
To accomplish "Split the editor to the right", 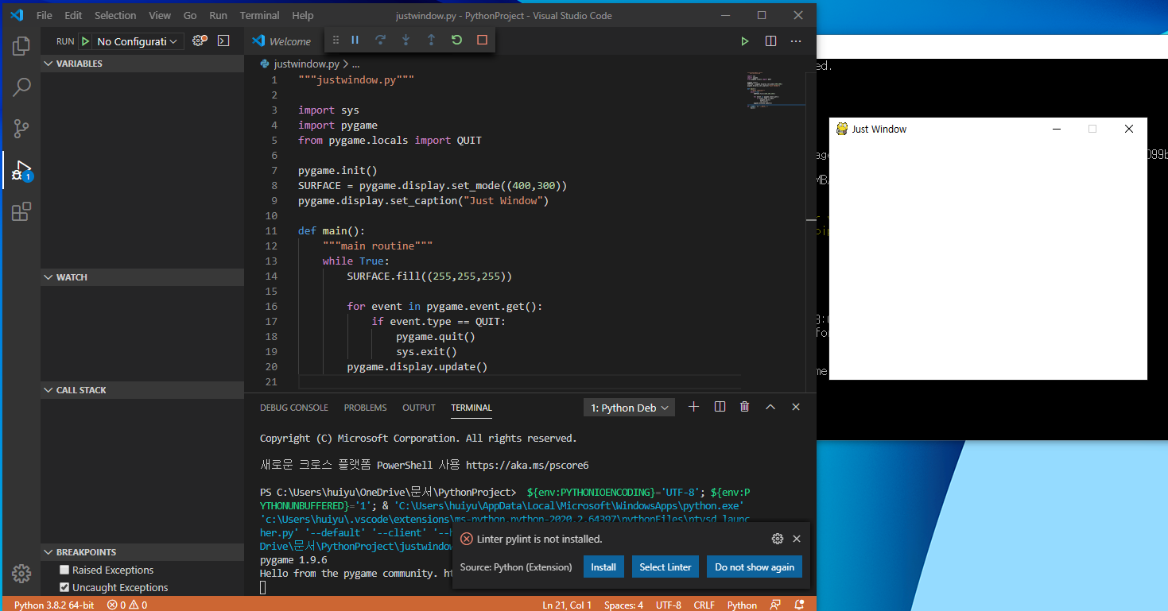I will coord(770,41).
